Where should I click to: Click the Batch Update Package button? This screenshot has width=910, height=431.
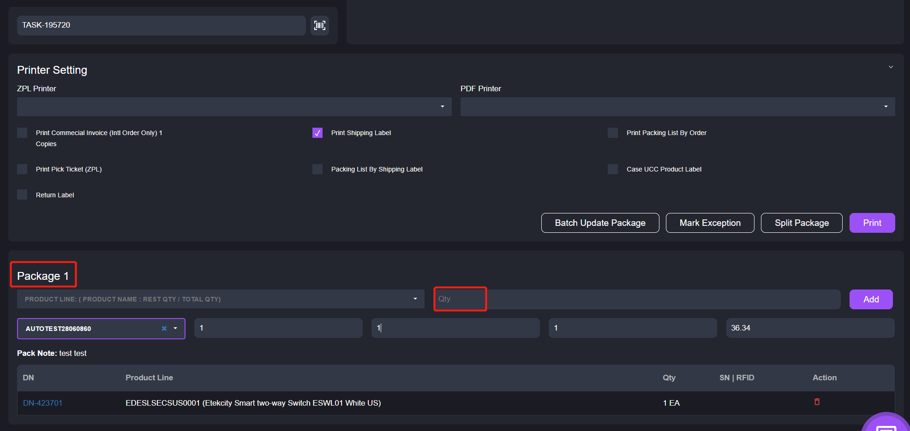tap(600, 223)
